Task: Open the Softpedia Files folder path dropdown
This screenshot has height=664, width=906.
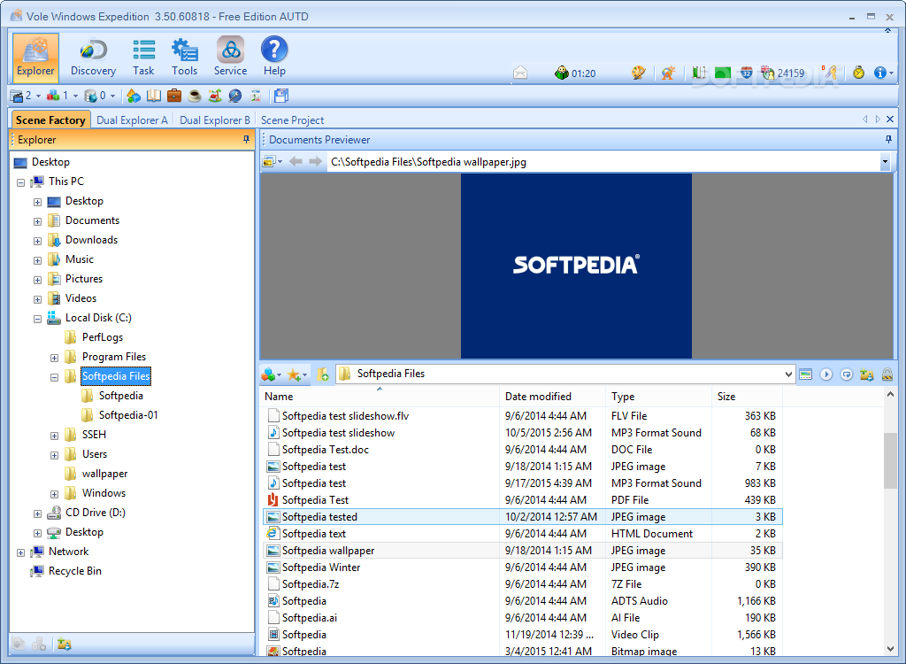Action: coord(788,374)
